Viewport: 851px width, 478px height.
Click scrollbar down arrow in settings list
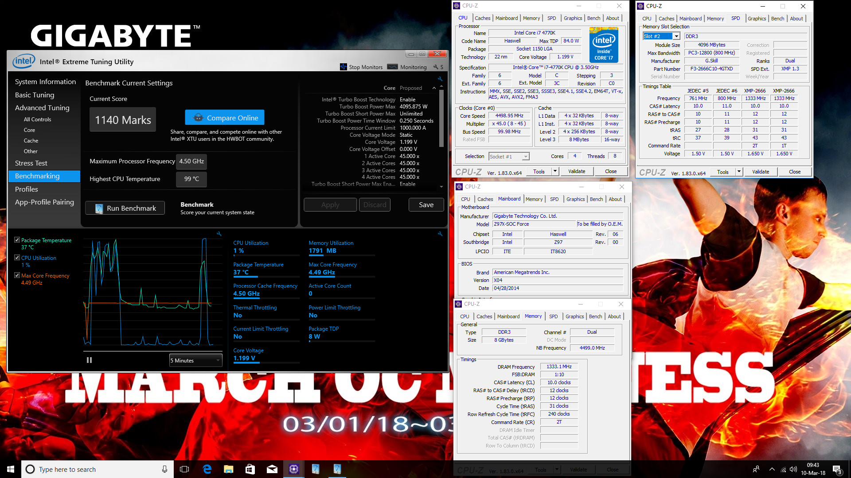tap(441, 187)
